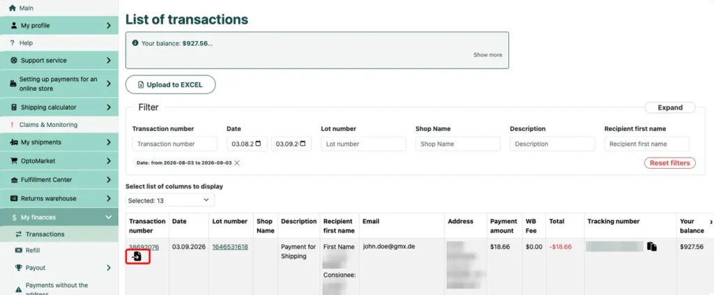This screenshot has width=714, height=295.
Task: Click the warning triangle icon of Payments without address
Action: pos(19,289)
